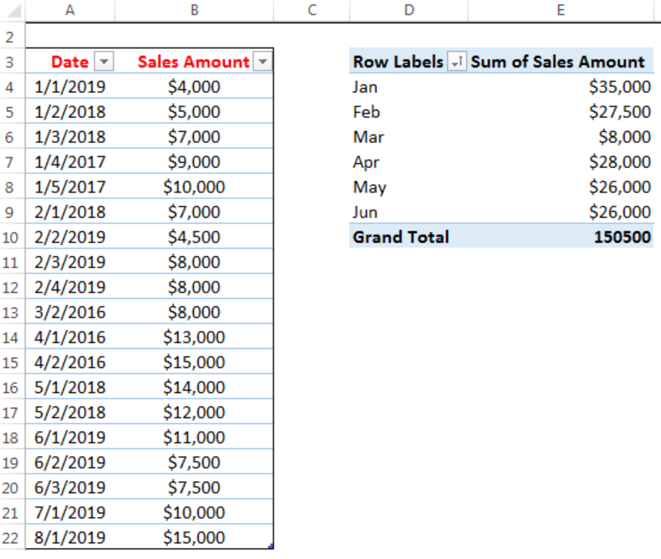This screenshot has width=661, height=559.
Task: Click the red Date header text
Action: click(70, 62)
